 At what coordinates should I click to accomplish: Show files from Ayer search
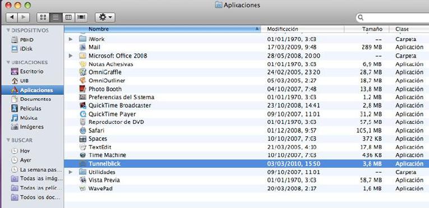21,160
